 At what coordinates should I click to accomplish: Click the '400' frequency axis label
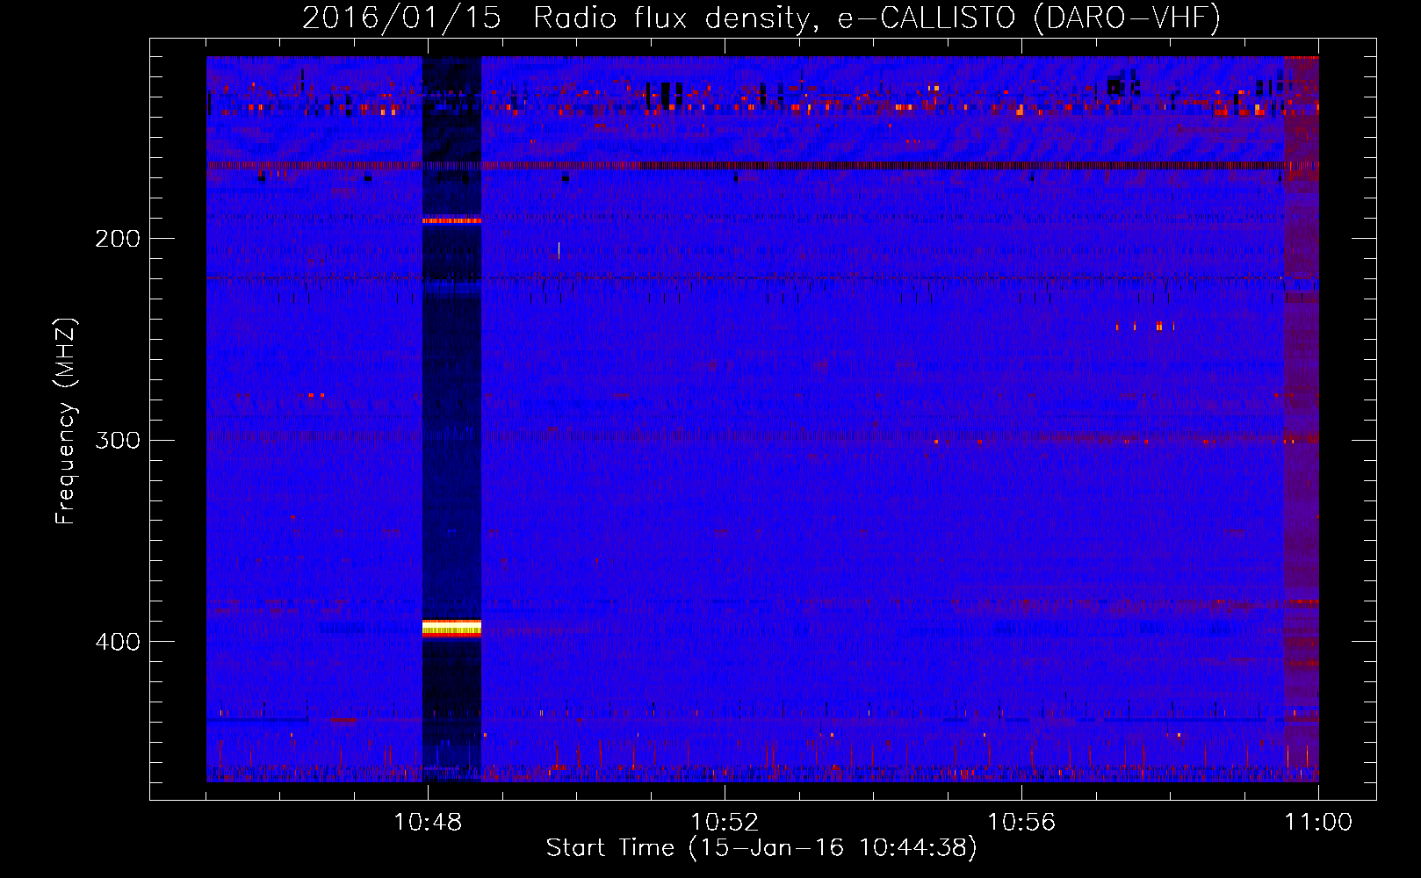click(118, 642)
